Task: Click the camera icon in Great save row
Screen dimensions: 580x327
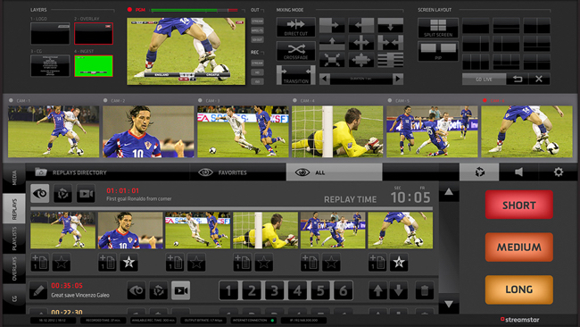Action: 181,290
